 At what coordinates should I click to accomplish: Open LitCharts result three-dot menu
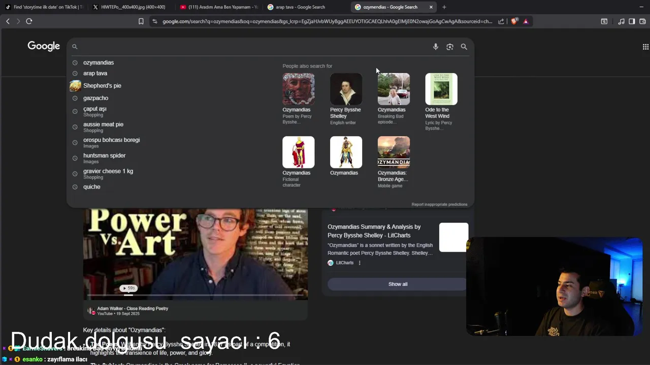360,263
